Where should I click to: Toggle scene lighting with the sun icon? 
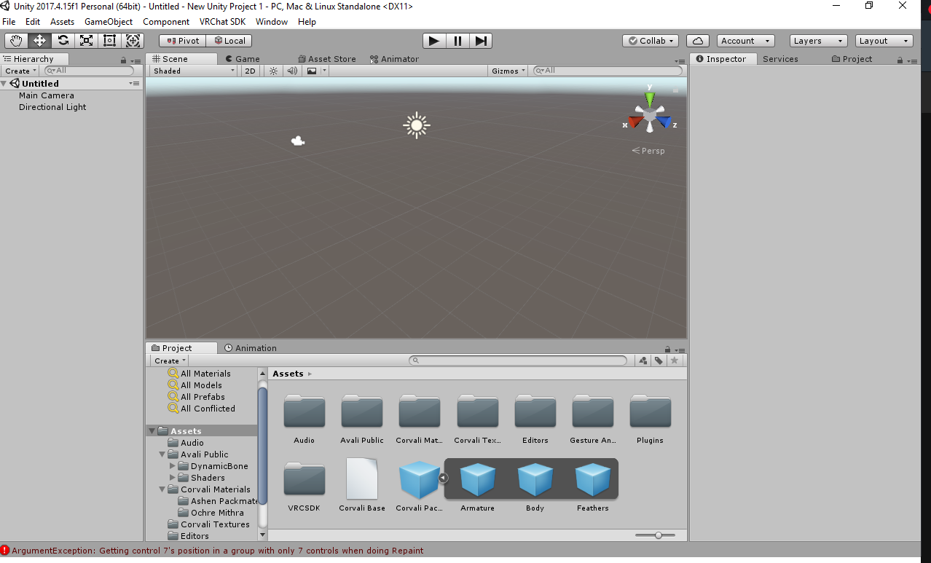(273, 71)
